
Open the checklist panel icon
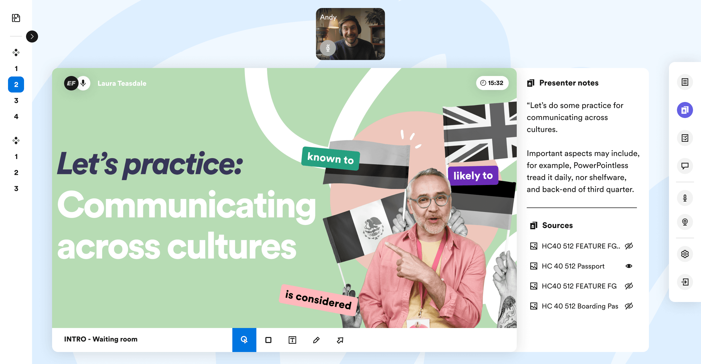685,138
